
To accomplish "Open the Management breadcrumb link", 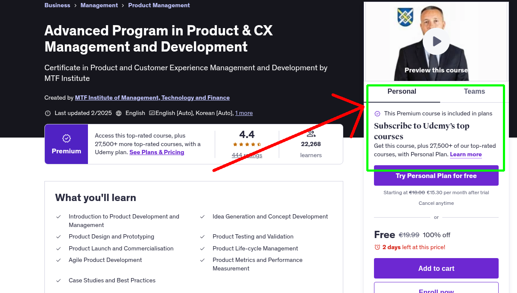I will pos(99,5).
